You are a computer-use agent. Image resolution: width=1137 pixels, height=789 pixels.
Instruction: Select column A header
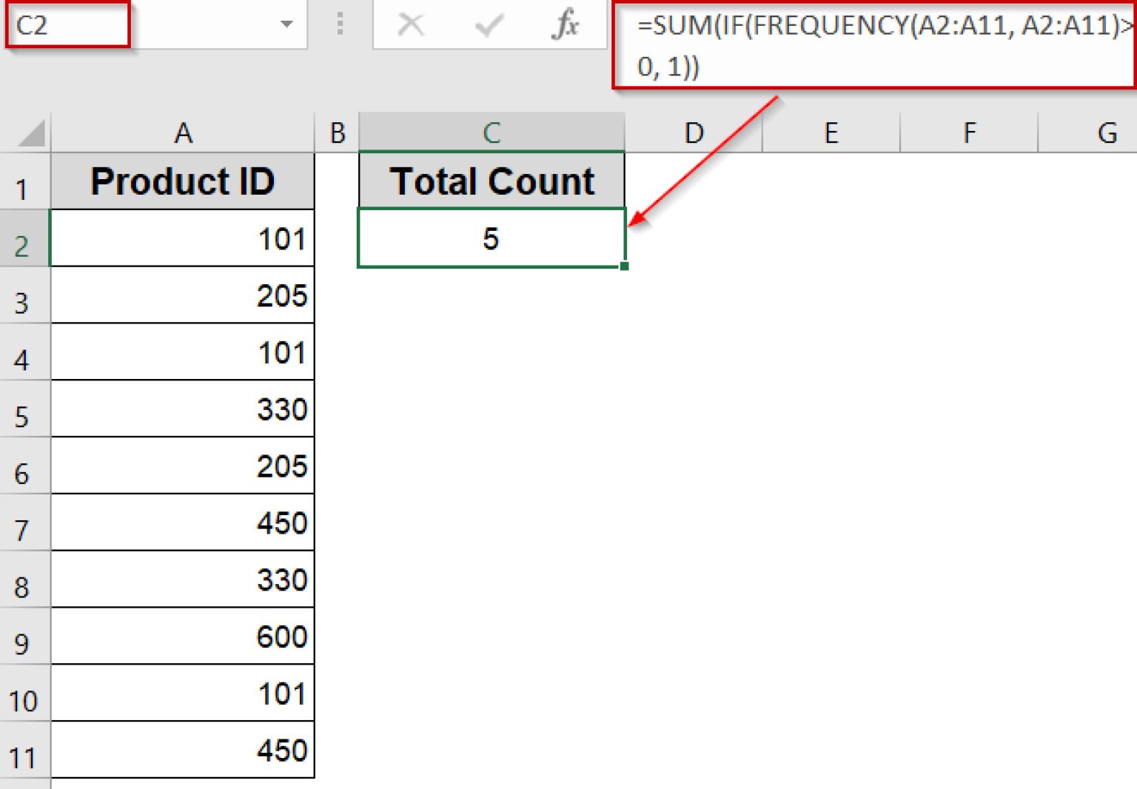tap(183, 132)
